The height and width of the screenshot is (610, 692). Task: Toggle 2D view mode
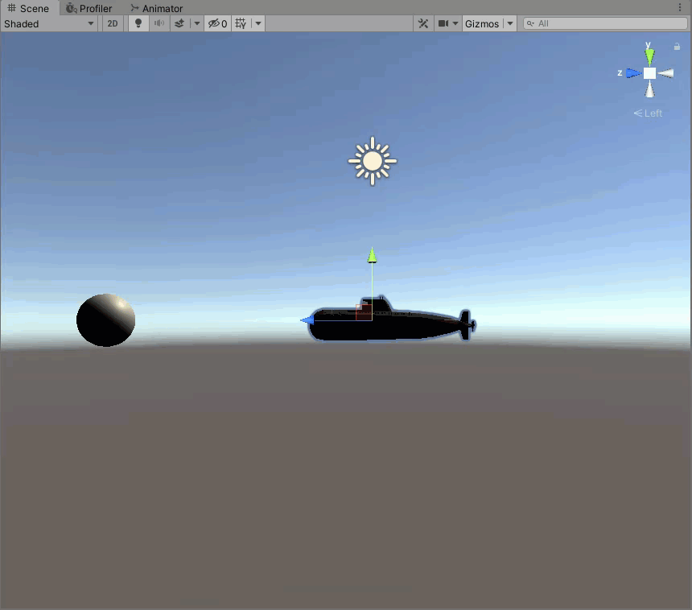pyautogui.click(x=113, y=23)
